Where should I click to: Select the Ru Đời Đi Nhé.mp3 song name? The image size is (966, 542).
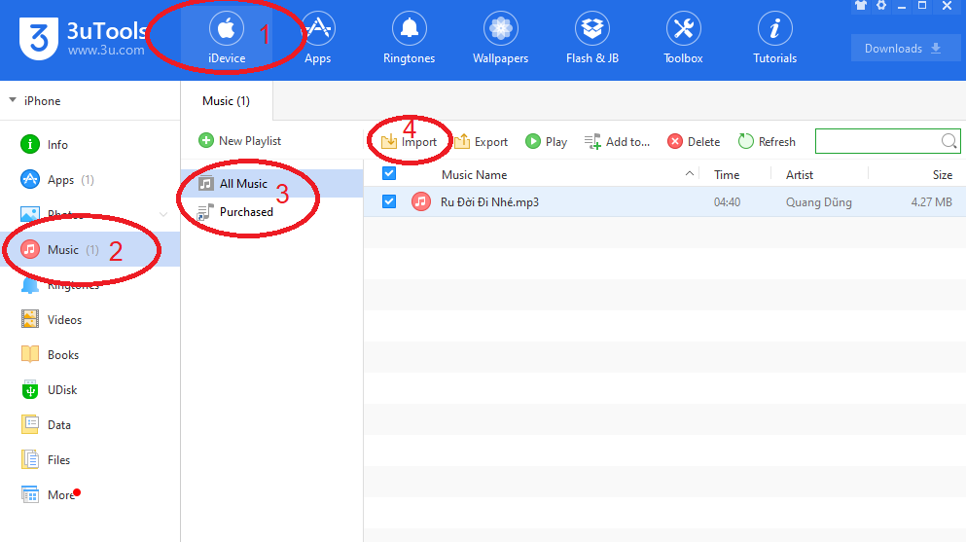(489, 202)
